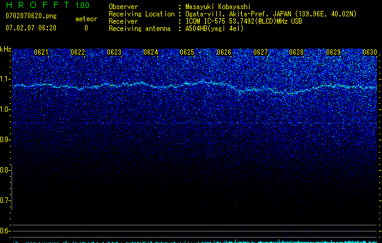Select the 1.0 frequency axis label
The width and height of the screenshot is (382, 243).
point(5,109)
